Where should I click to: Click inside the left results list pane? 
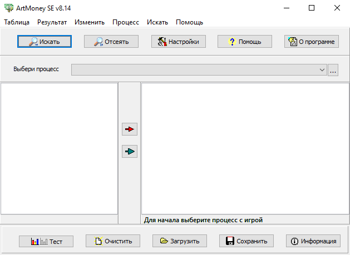60,148
